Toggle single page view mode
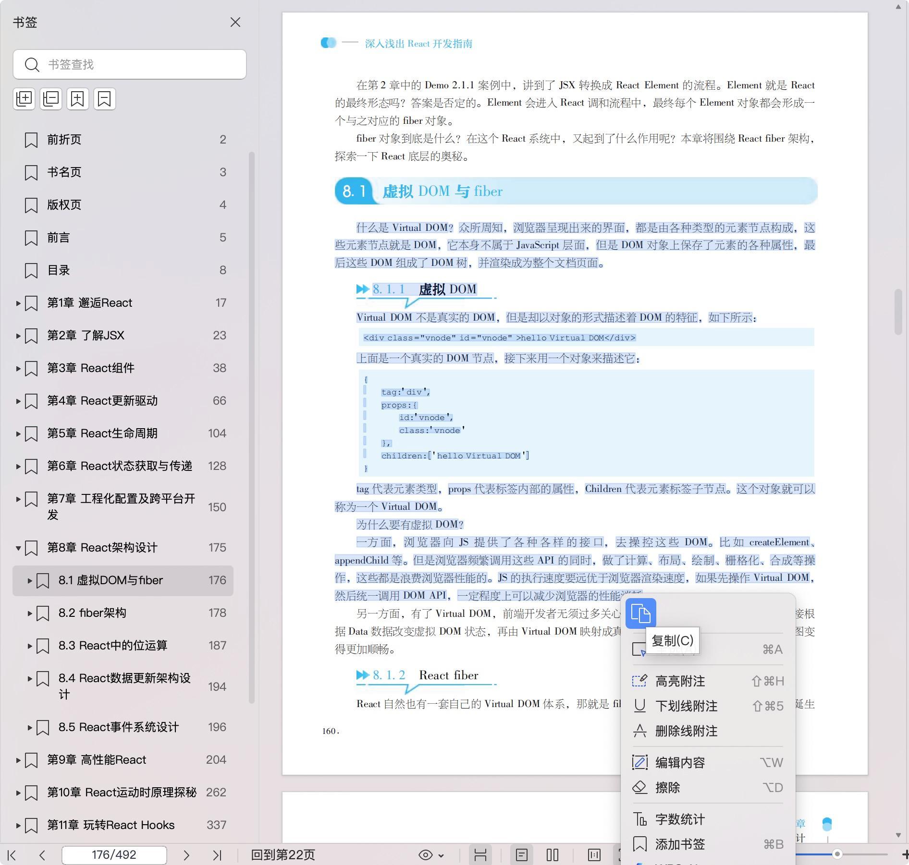 522,855
